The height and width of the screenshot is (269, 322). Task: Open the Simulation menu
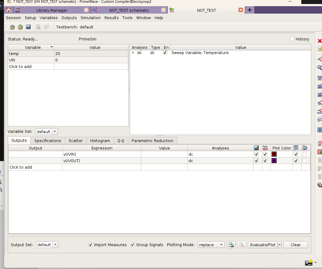(91, 18)
